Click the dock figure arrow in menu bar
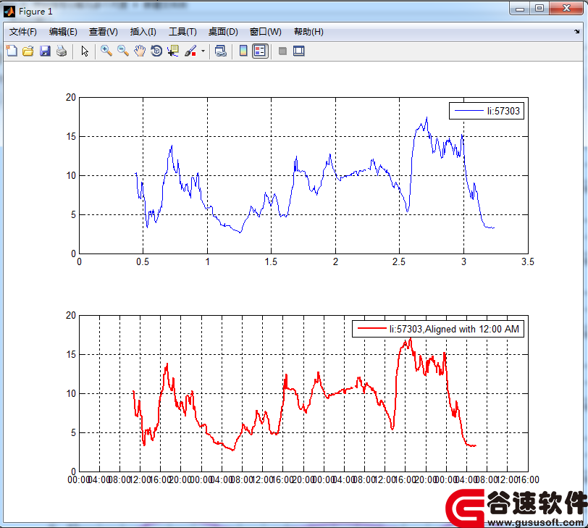Image resolution: width=588 pixels, height=528 pixels. [576, 31]
